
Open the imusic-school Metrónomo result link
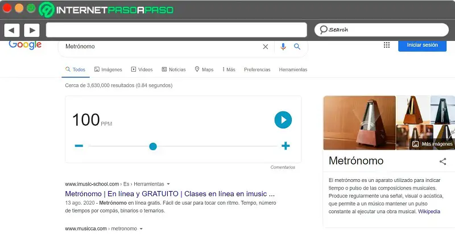point(169,194)
